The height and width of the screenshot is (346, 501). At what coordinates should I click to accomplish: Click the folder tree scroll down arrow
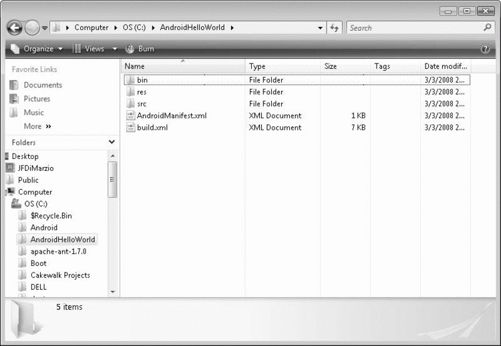point(112,292)
